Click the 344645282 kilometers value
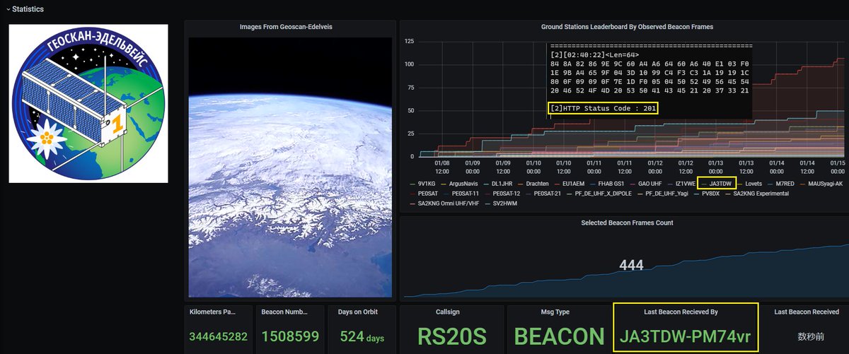The width and height of the screenshot is (849, 354). click(219, 337)
